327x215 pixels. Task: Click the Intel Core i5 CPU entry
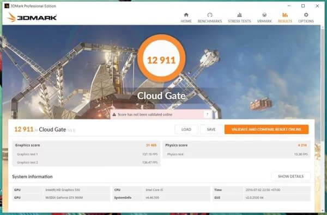click(154, 190)
